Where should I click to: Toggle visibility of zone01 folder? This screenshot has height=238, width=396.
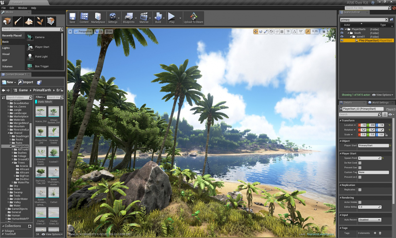click(342, 37)
